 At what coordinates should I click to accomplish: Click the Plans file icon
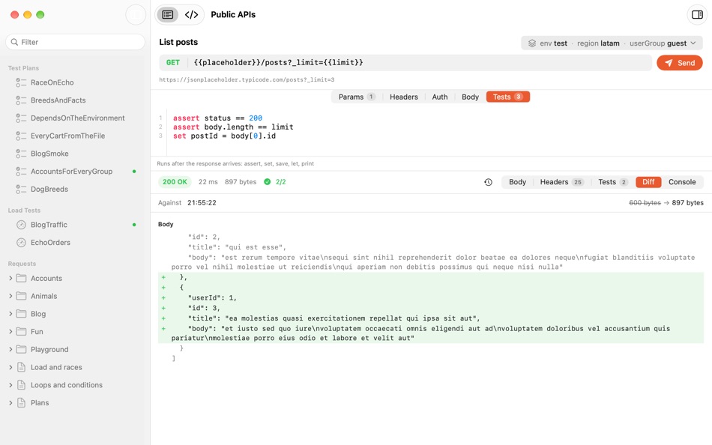point(21,403)
